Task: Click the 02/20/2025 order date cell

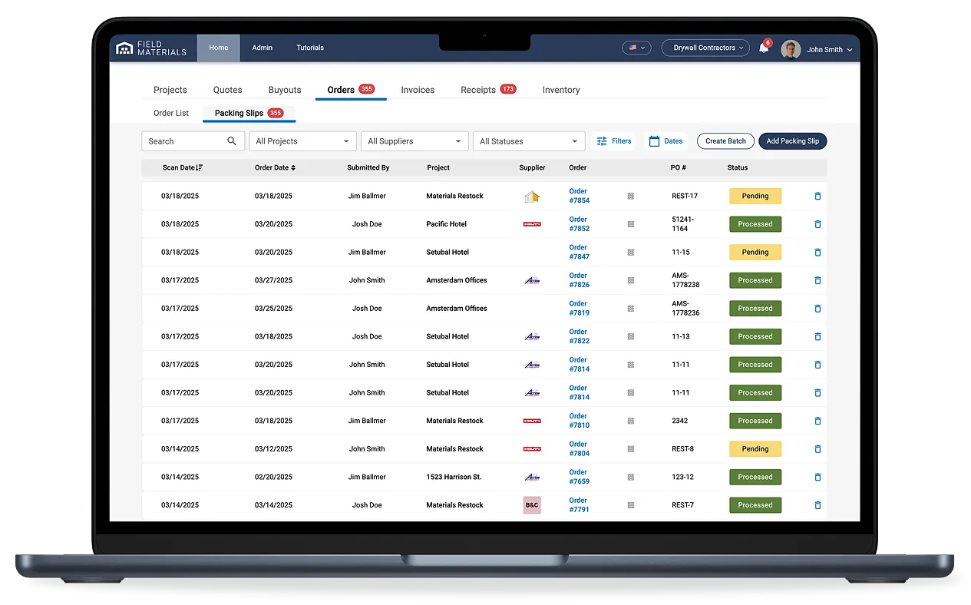Action: tap(273, 478)
